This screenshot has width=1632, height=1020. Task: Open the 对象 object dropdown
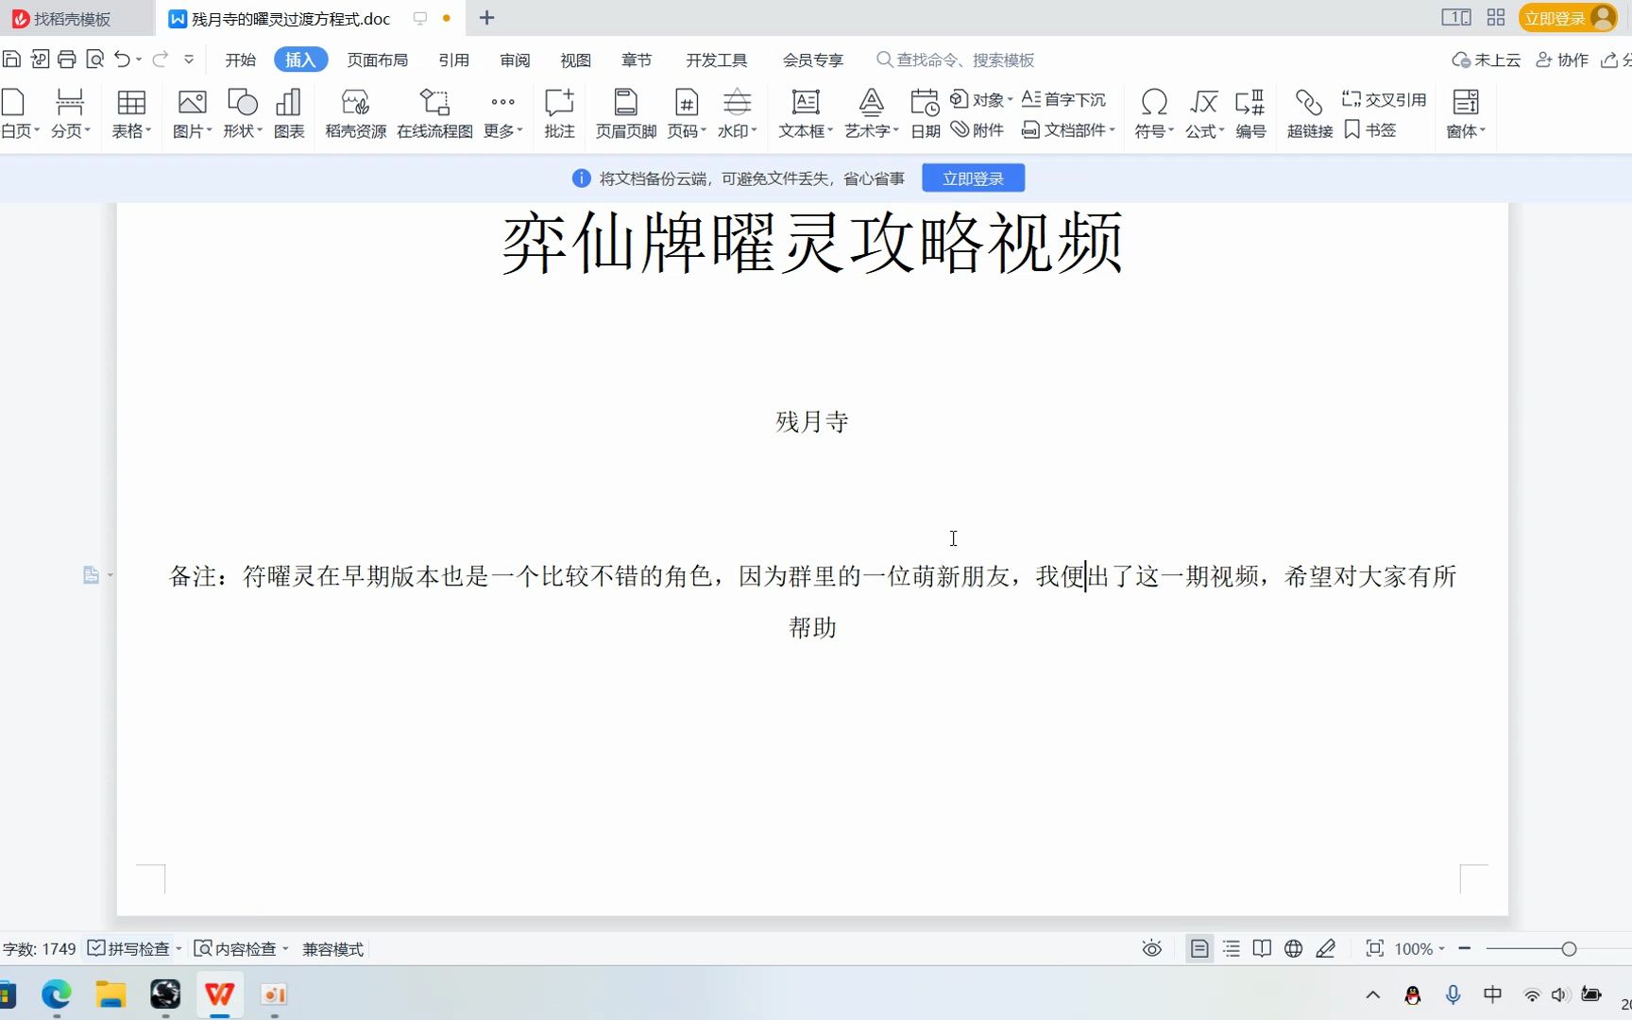click(981, 99)
